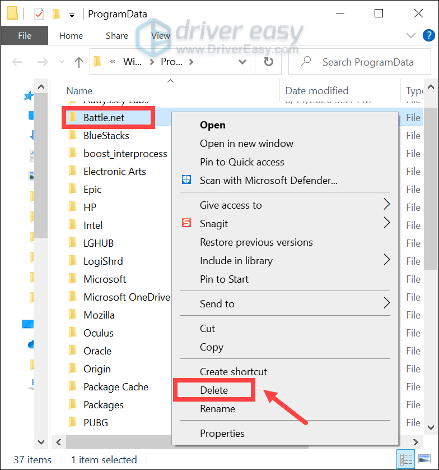This screenshot has height=470, width=439.
Task: Click the Microsoft Defender shield icon
Action: click(187, 181)
